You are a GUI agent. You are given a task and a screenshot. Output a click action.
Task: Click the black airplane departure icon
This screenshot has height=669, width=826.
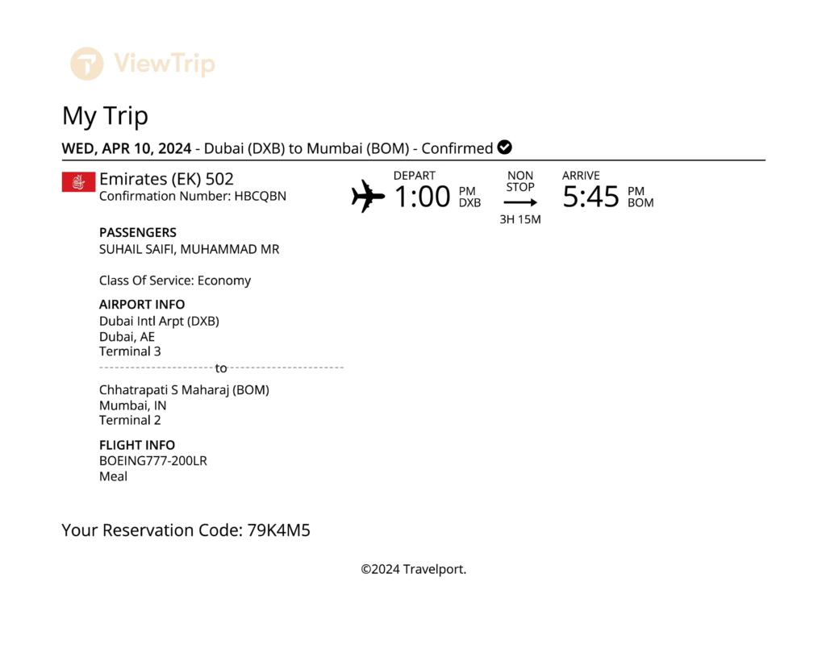(368, 196)
